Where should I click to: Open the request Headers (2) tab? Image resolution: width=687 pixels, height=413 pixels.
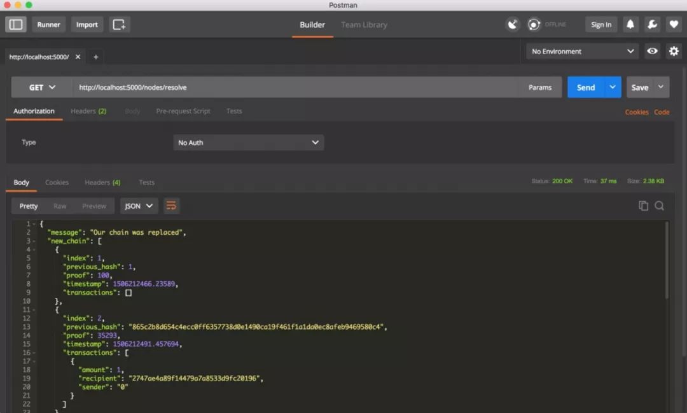click(x=88, y=111)
